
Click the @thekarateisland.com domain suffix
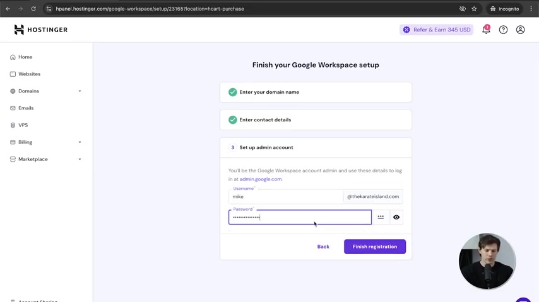(373, 197)
